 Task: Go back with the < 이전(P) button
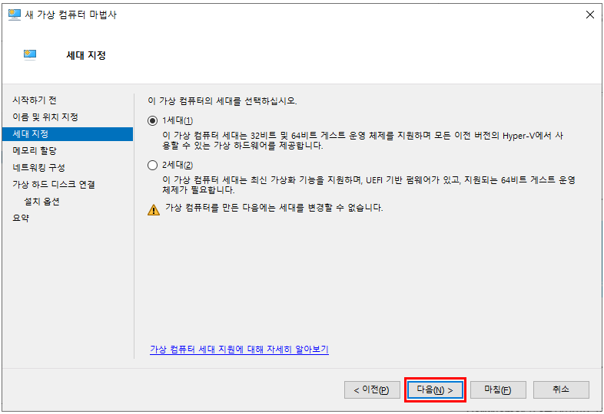(x=372, y=389)
